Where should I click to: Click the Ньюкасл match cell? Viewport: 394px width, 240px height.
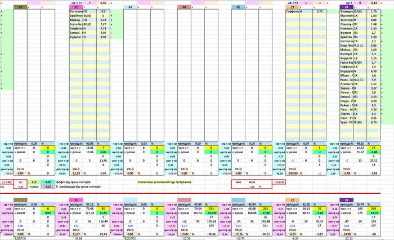click(347, 28)
